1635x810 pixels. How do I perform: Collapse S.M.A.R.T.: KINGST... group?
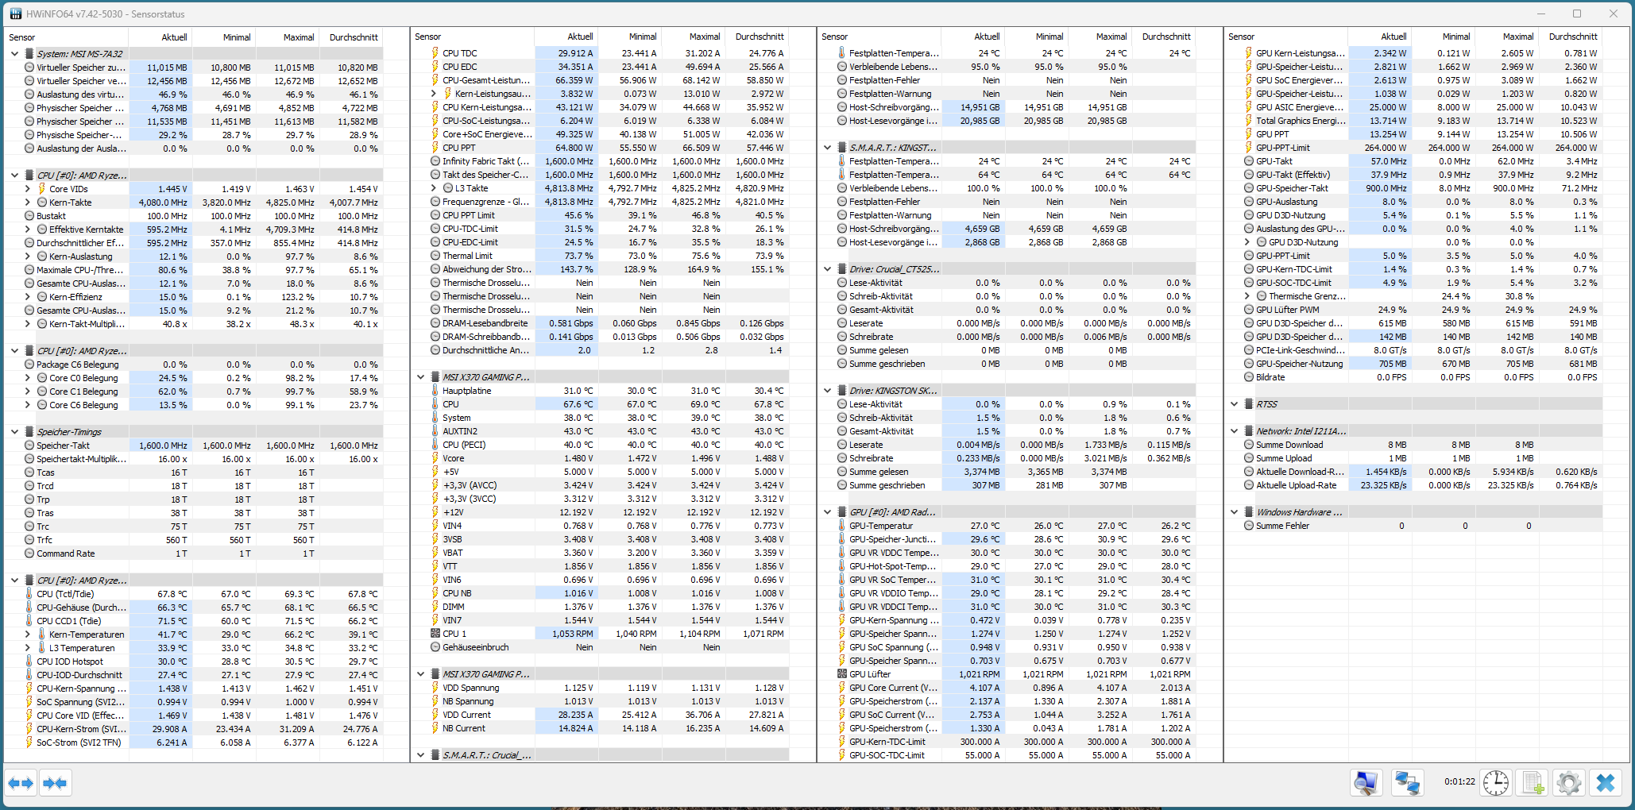coord(827,148)
